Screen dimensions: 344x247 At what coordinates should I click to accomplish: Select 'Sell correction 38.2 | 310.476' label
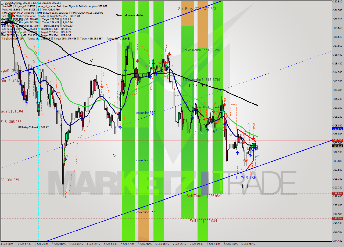pos(201,107)
